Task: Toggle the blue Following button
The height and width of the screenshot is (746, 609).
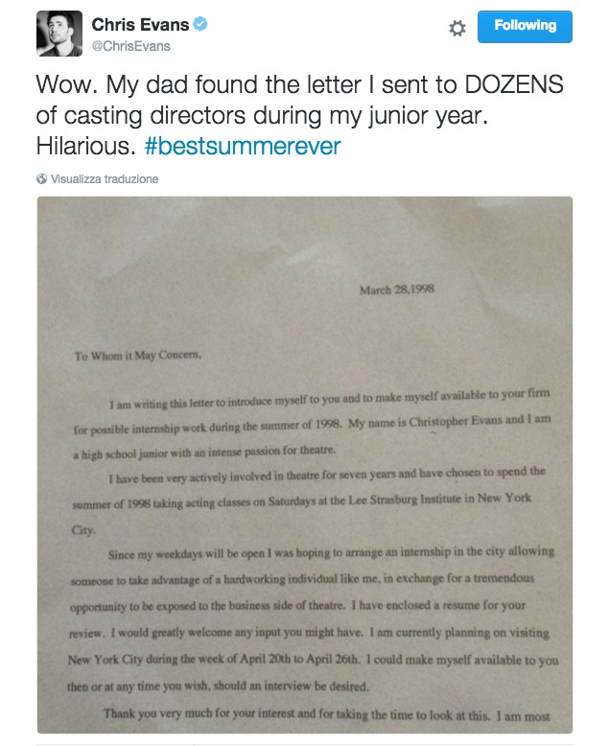Action: point(525,27)
